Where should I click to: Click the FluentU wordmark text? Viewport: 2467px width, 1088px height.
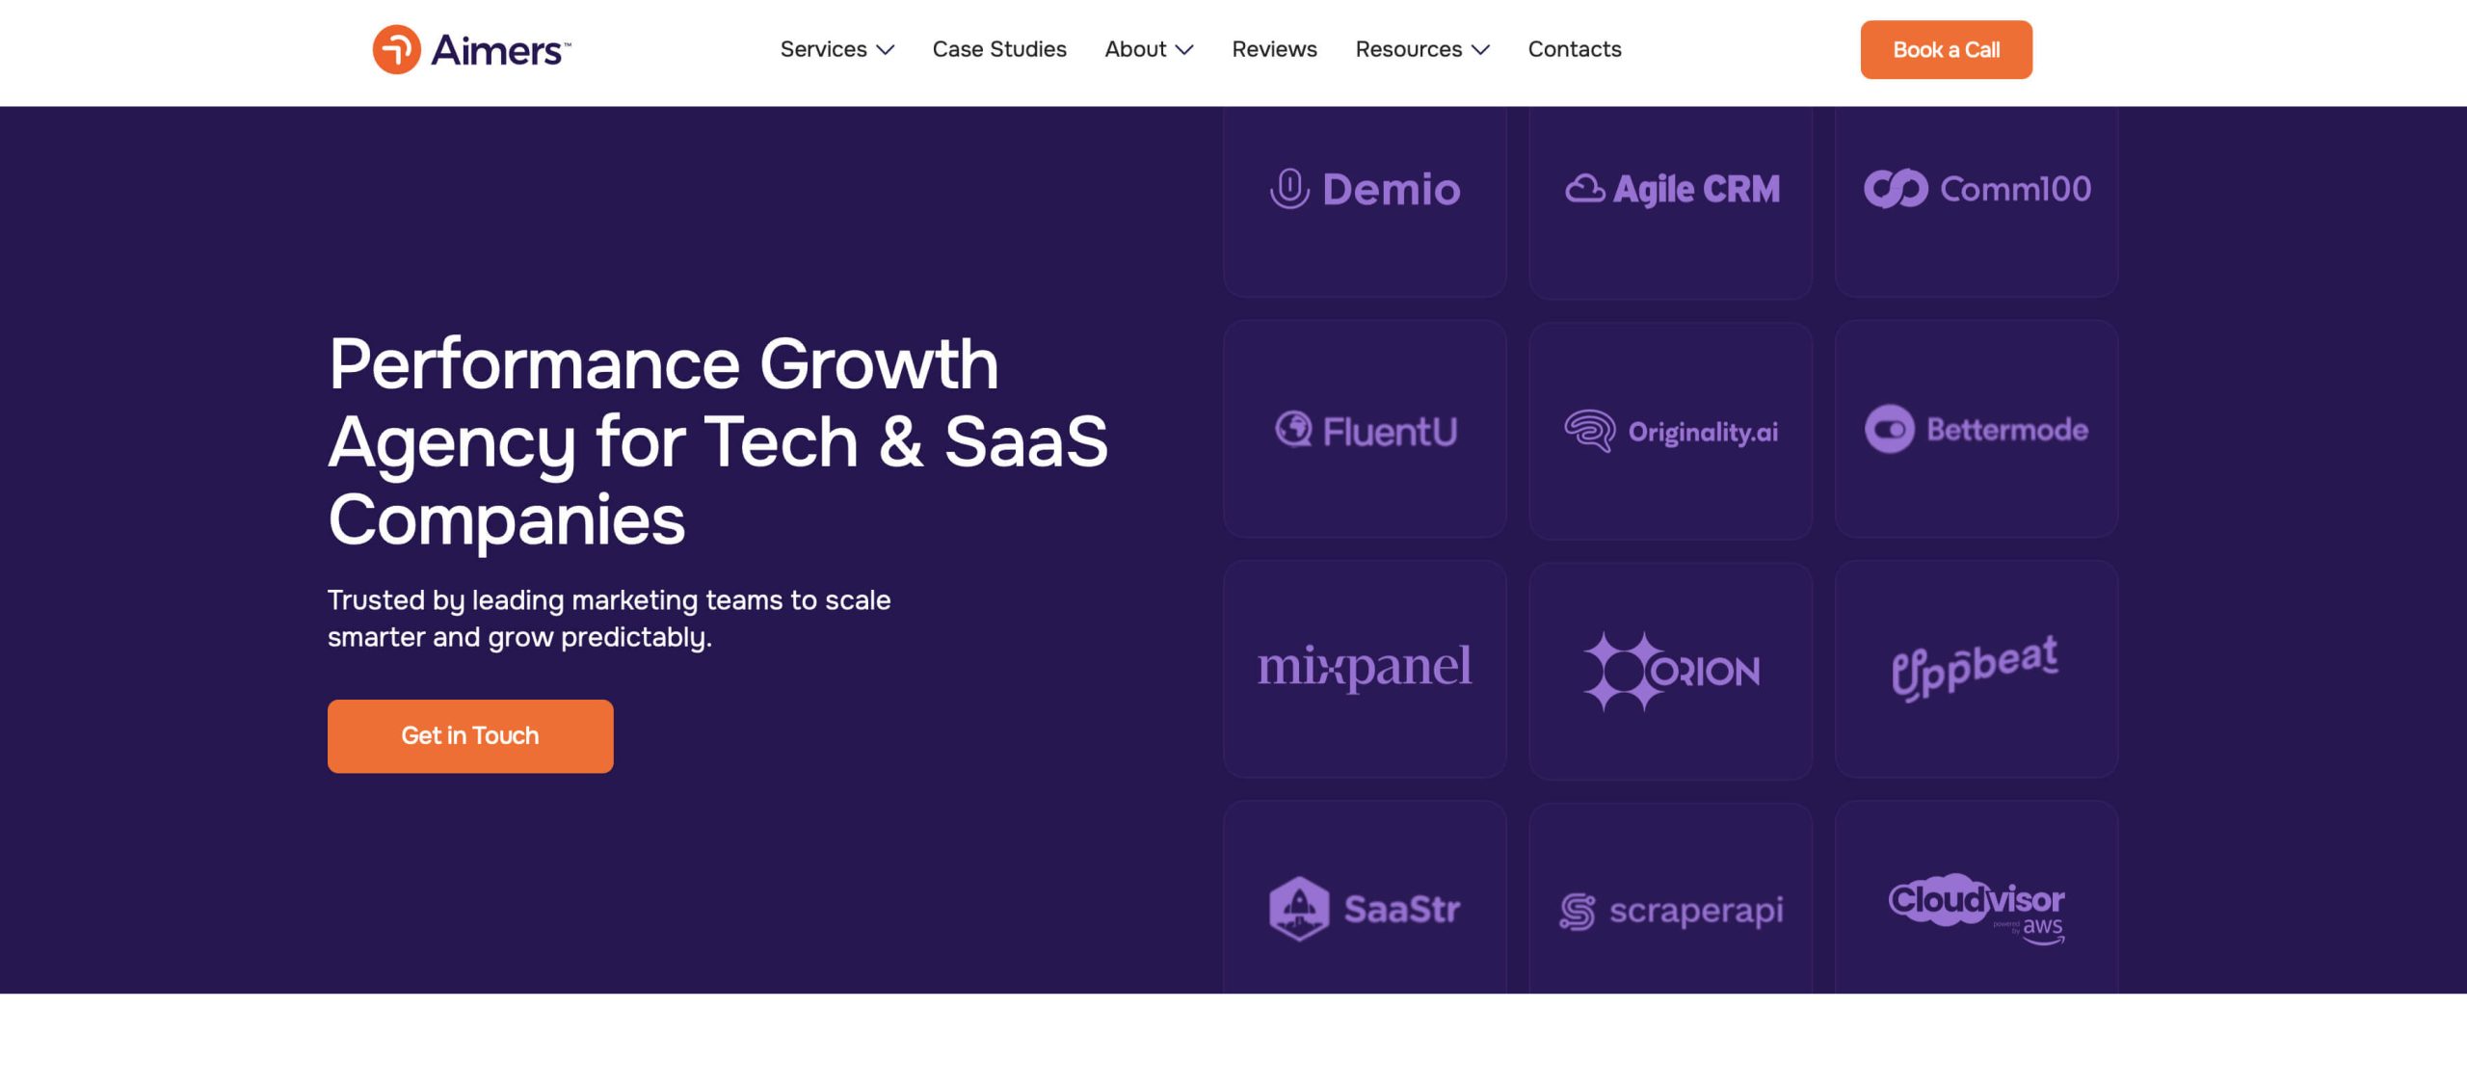(1390, 432)
